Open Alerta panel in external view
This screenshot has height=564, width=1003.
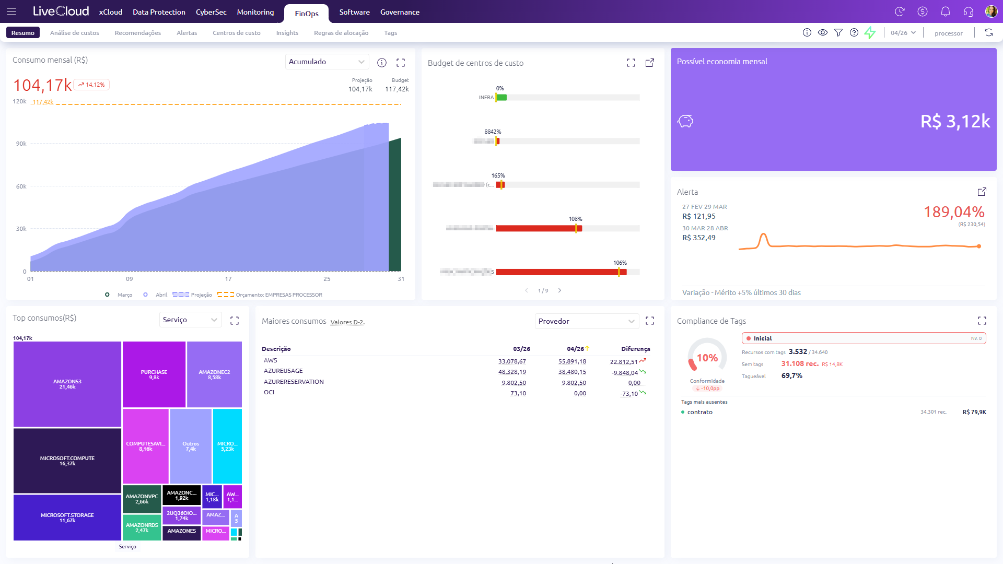coord(982,192)
